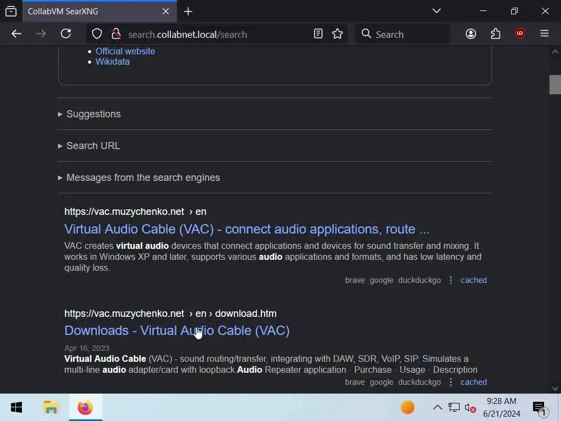The height and width of the screenshot is (421, 561).
Task: Open Downloads - Virtual Audio Cable result
Action: (177, 331)
